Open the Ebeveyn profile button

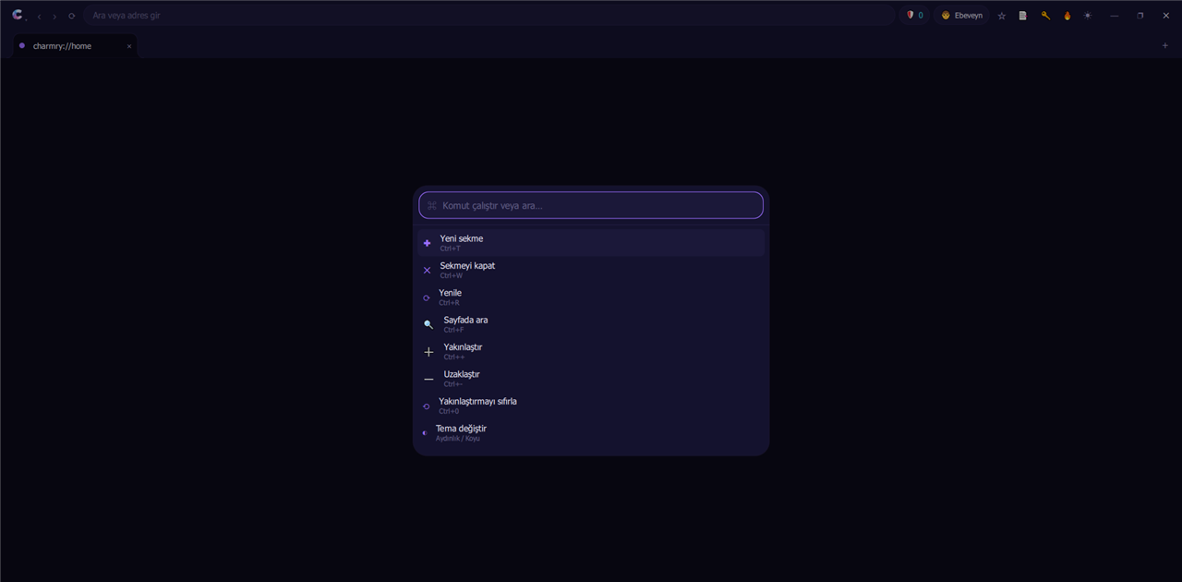click(x=962, y=16)
